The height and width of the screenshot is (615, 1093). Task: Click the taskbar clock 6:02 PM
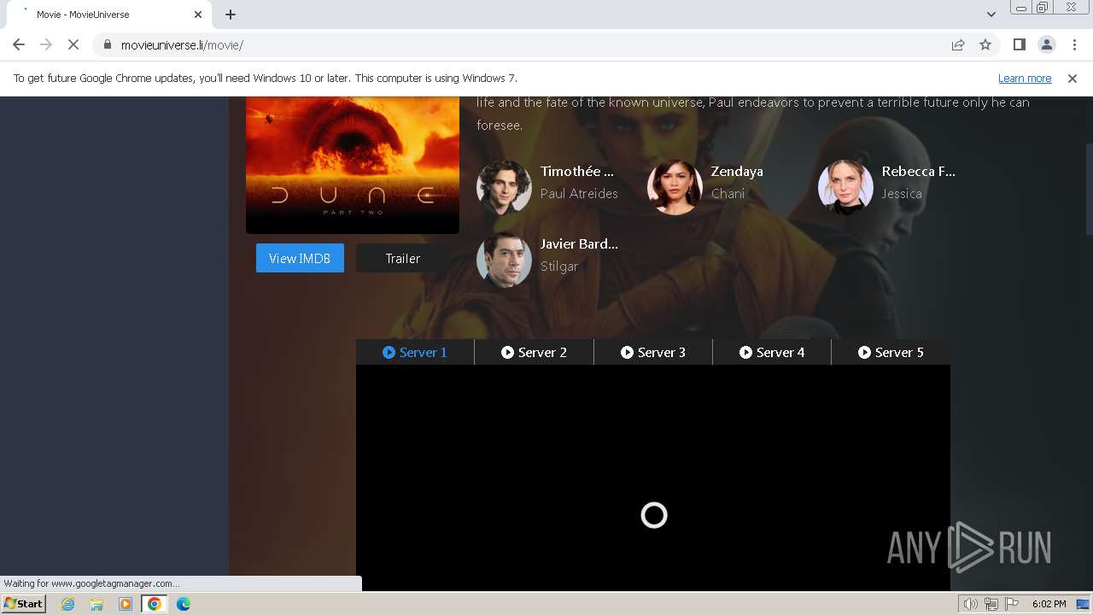pos(1049,604)
